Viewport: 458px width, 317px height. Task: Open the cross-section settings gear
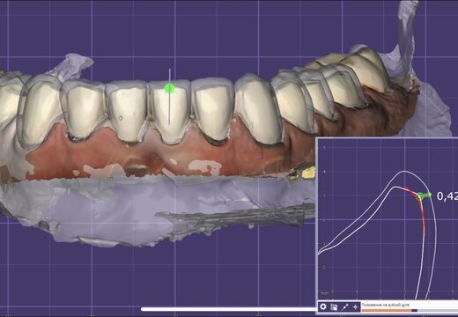click(323, 306)
